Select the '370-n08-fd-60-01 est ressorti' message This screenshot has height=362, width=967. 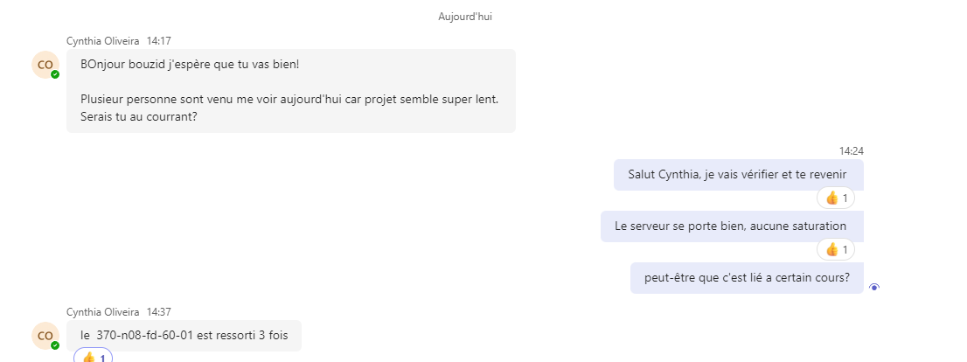tap(184, 335)
